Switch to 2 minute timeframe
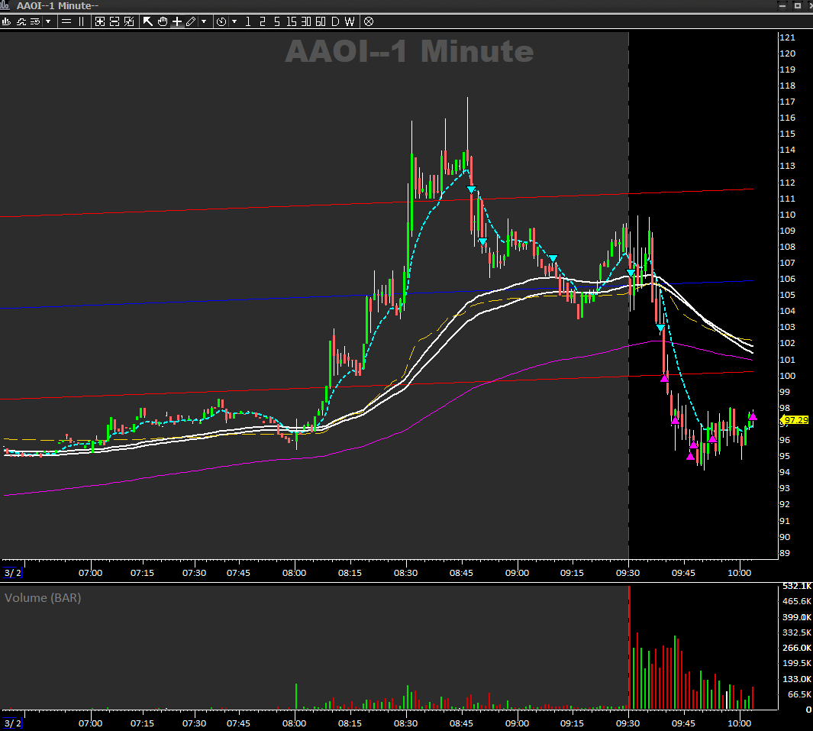The image size is (813, 731). (x=263, y=21)
